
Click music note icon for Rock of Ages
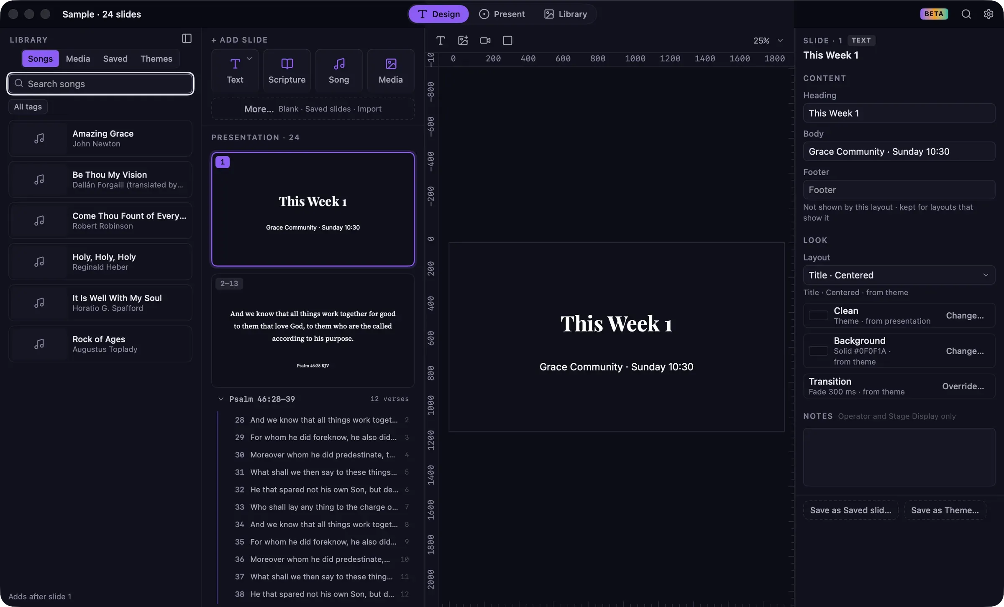click(39, 344)
